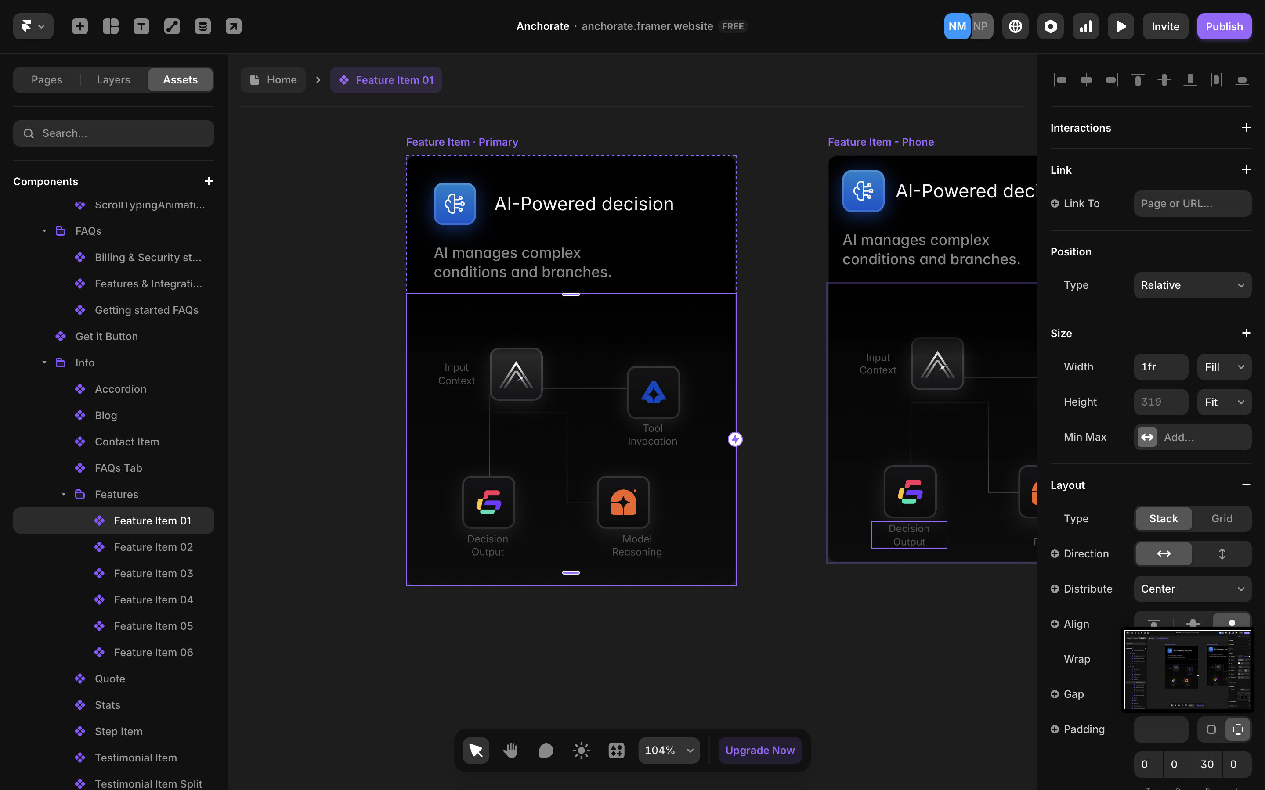This screenshot has height=790, width=1265.
Task: Select the comment tool
Action: (546, 750)
